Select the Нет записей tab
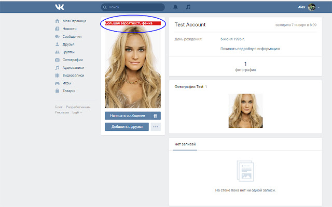 (185, 144)
